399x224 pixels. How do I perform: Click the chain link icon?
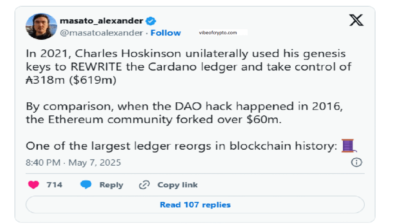pos(144,185)
